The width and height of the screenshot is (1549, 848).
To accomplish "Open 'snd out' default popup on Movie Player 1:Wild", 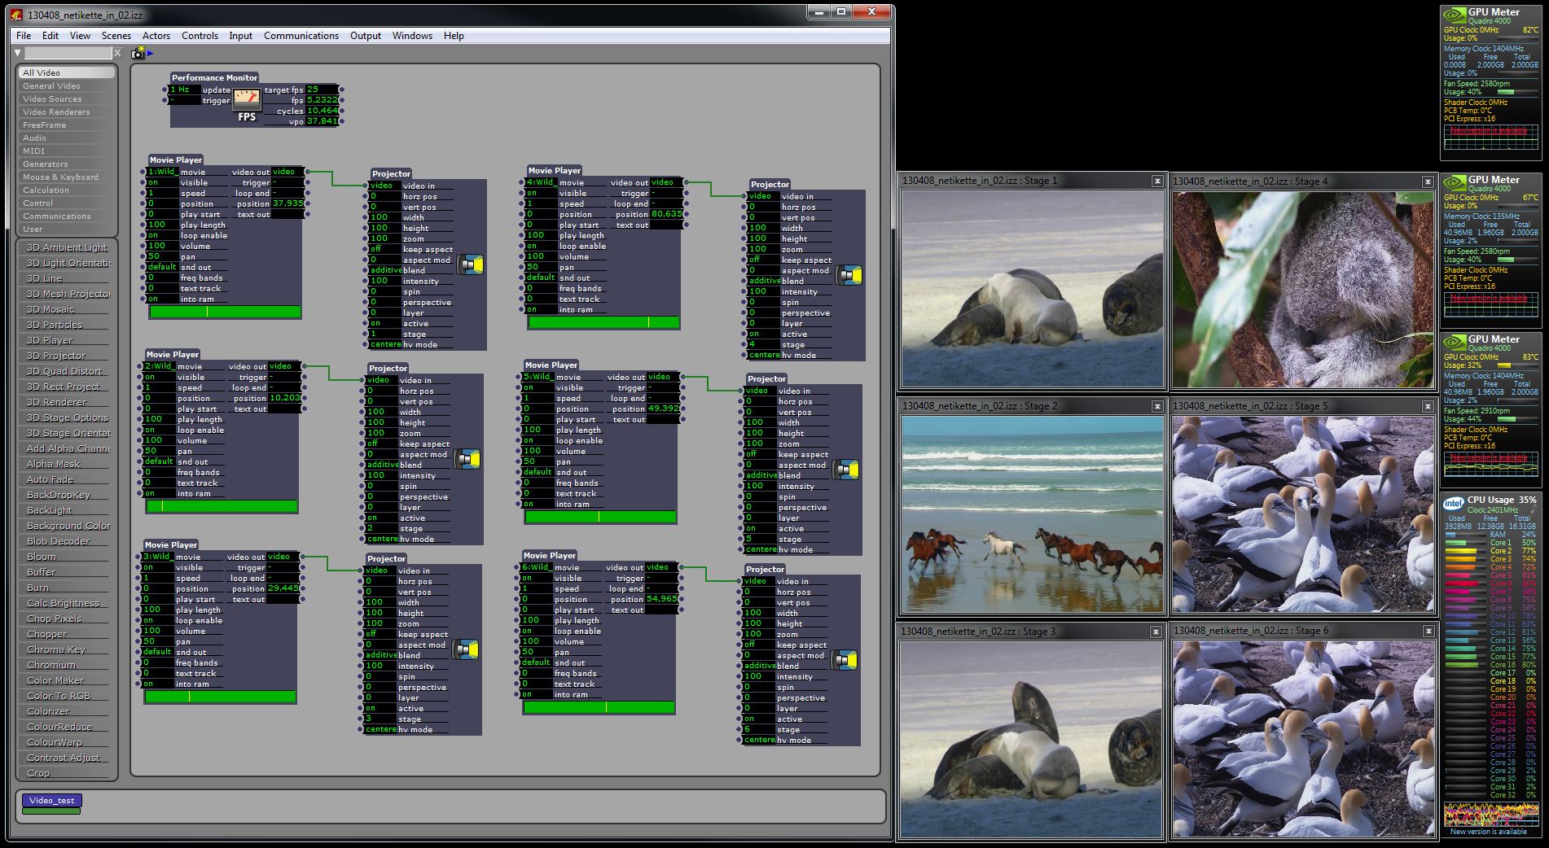I will 162,267.
